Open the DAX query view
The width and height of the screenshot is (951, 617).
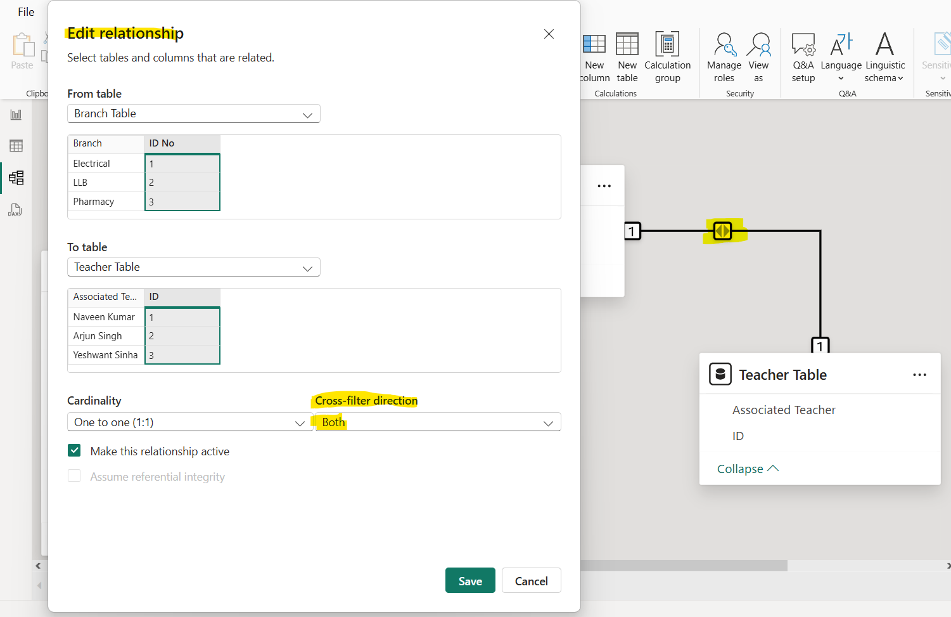click(16, 209)
